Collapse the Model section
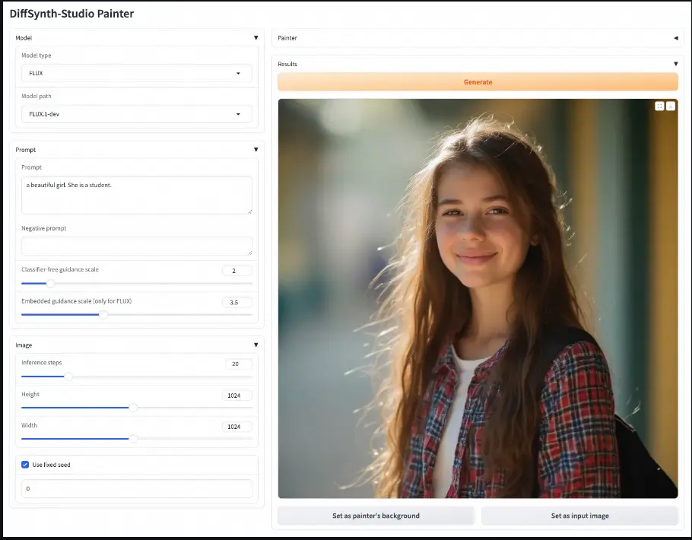The width and height of the screenshot is (692, 540). pyautogui.click(x=256, y=37)
